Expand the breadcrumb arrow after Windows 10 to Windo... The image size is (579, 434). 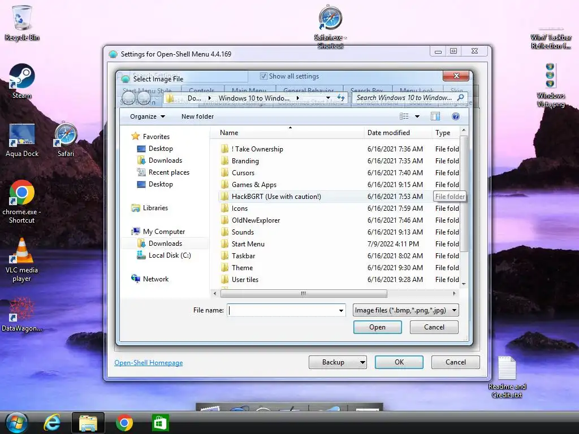click(x=297, y=98)
